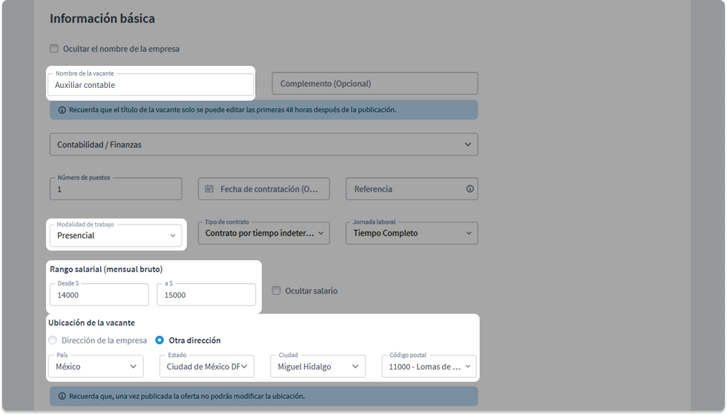Viewport: 727px width, 415px height.
Task: Expand the Código postal dropdown
Action: click(428, 367)
